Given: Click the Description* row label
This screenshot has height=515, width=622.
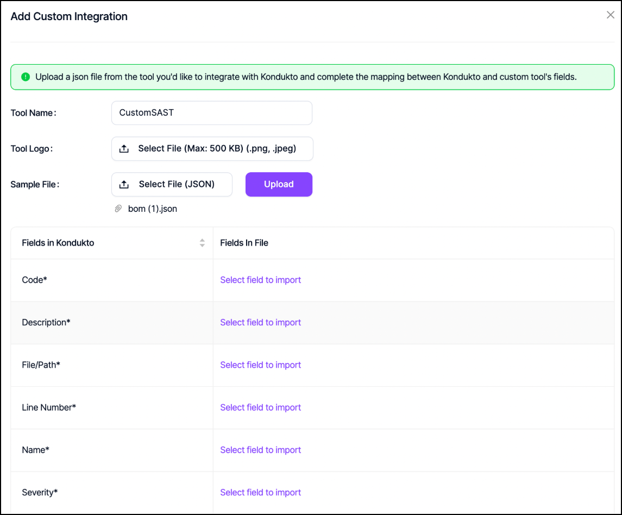Looking at the screenshot, I should pos(46,322).
